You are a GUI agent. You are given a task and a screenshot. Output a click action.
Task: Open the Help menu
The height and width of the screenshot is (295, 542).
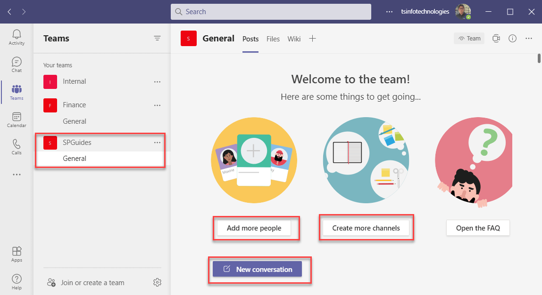(17, 282)
